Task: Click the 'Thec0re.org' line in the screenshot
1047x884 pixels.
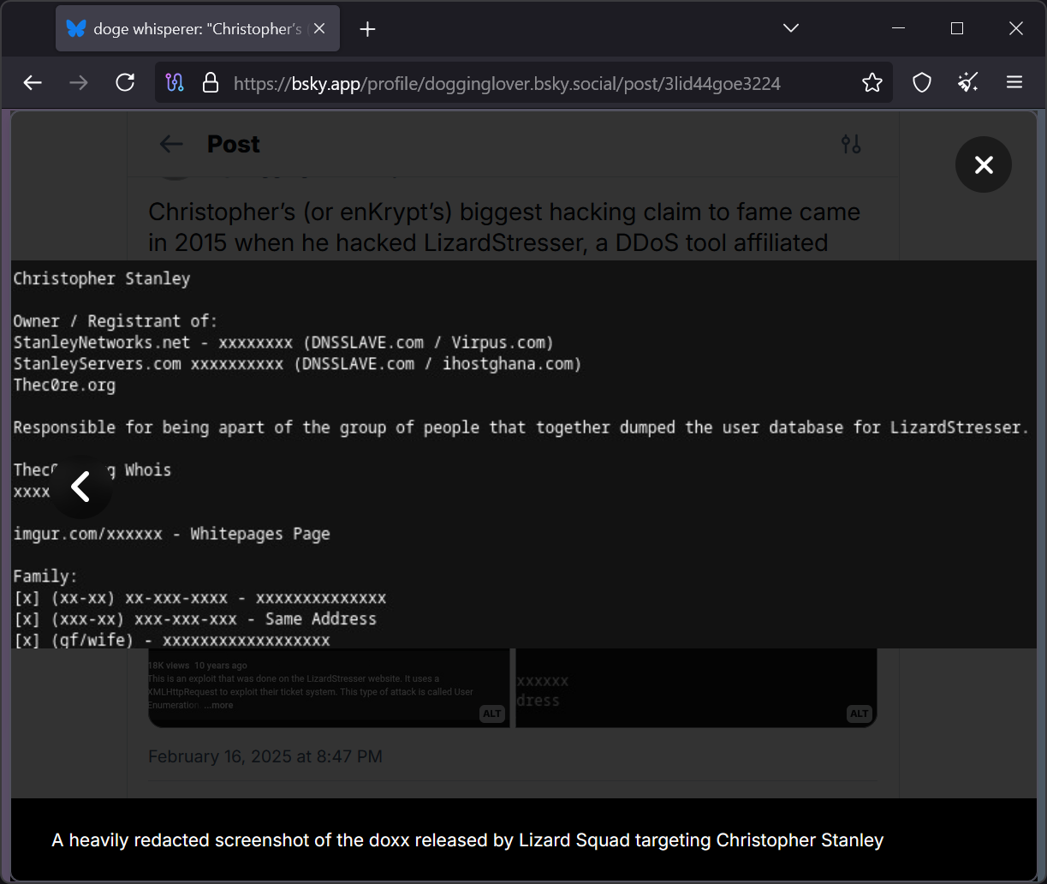Action: pyautogui.click(x=64, y=385)
